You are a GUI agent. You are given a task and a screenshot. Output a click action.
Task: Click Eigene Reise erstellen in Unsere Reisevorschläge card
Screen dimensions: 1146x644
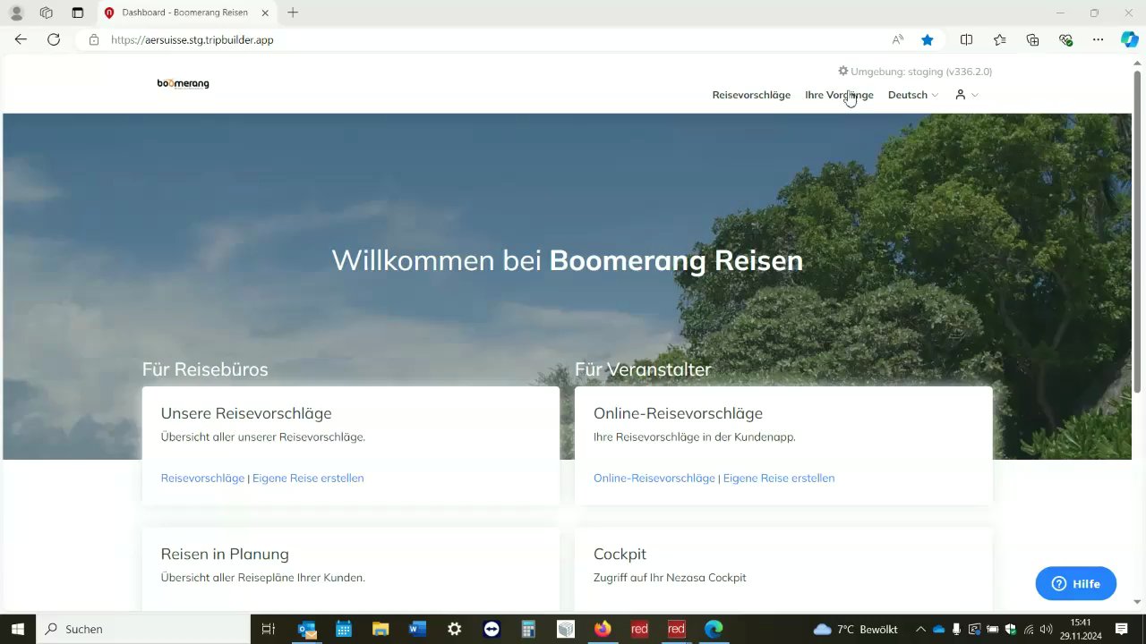[x=308, y=478]
